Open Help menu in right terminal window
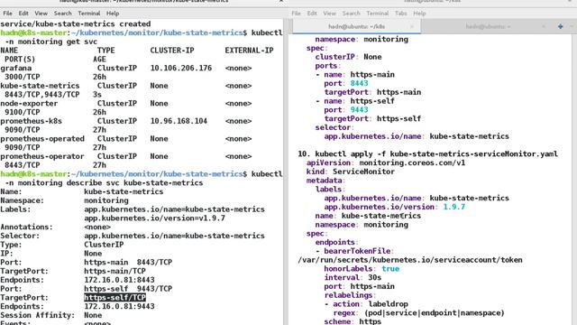This screenshot has width=577, height=325. (419, 14)
